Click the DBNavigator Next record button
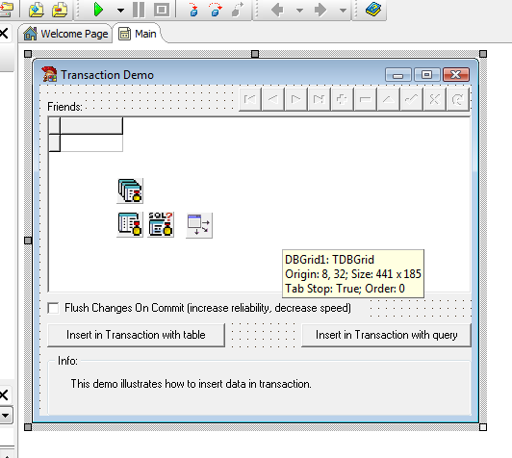This screenshot has height=458, width=512. [295, 99]
